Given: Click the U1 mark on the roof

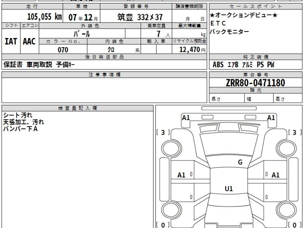Looking at the screenshot, I should tap(229, 188).
